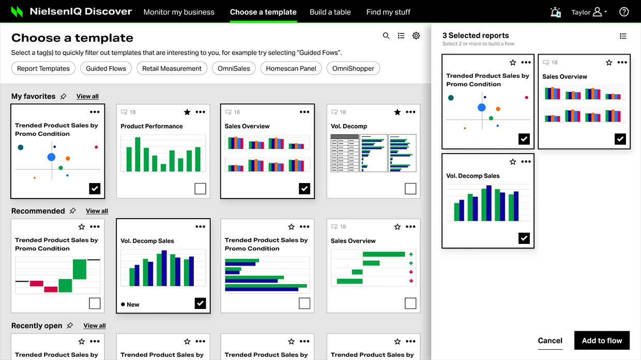641x360 pixels.
Task: Click the search magnifier icon
Action: pos(386,36)
